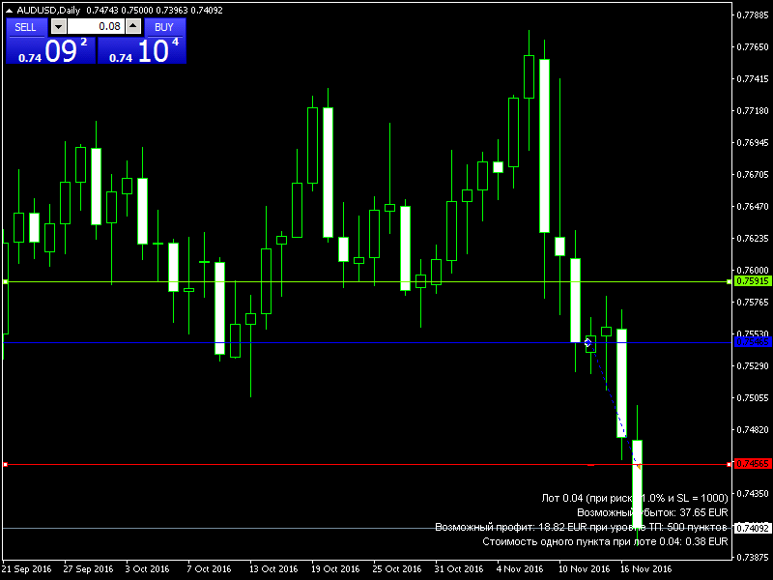The width and height of the screenshot is (773, 580).
Task: Click price scale value 0.73875
Action: pyautogui.click(x=753, y=558)
